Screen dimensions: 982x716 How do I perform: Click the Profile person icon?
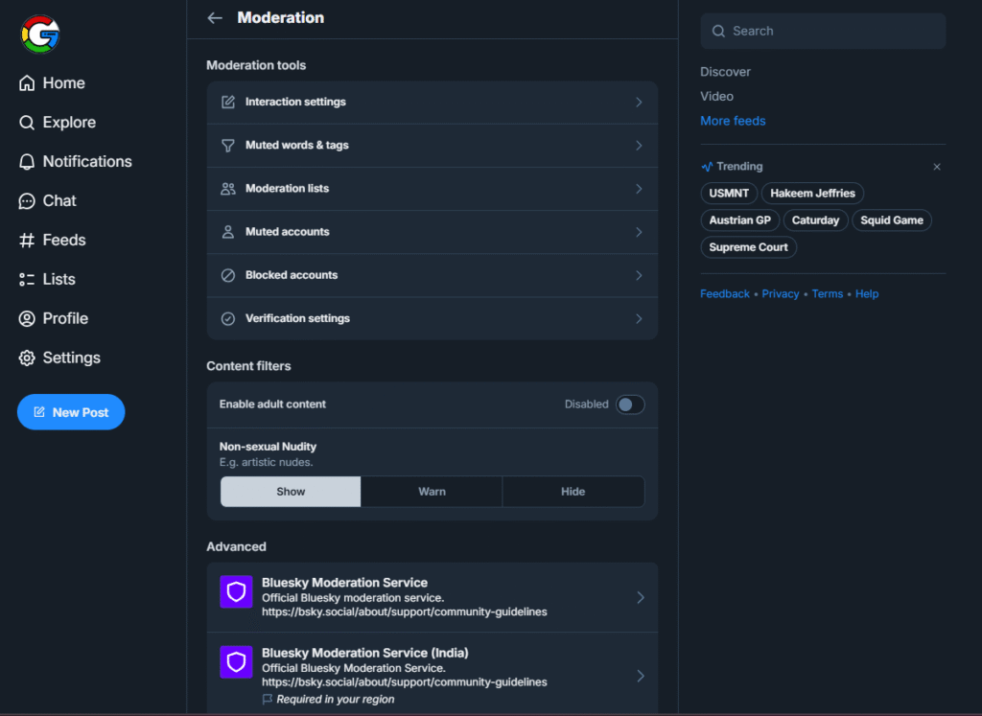[26, 318]
